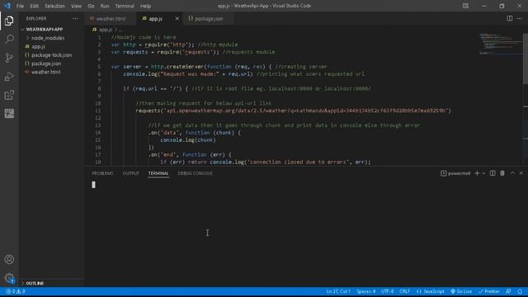Click the code minimap preview
528x297 pixels.
click(500, 44)
